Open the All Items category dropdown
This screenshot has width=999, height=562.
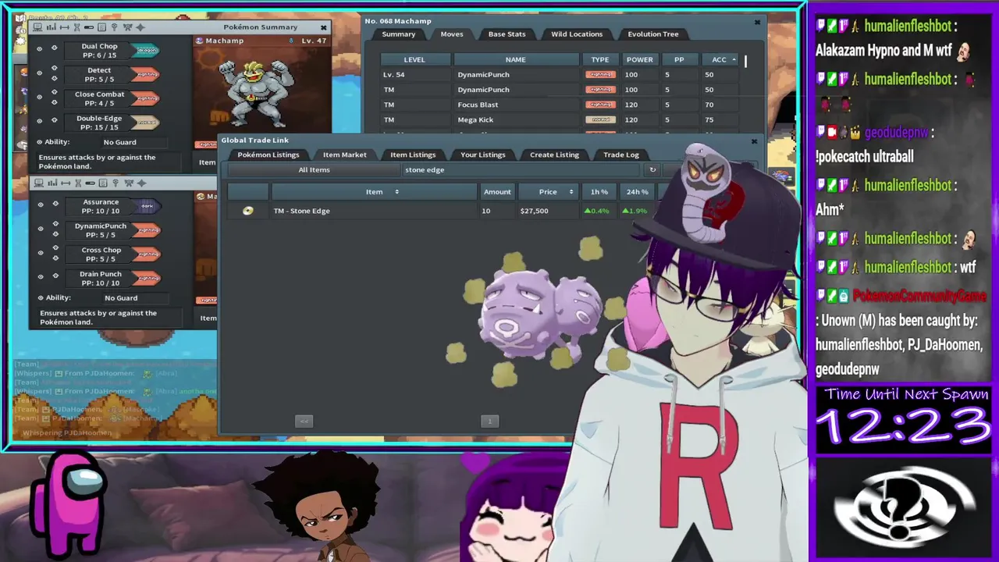tap(314, 169)
